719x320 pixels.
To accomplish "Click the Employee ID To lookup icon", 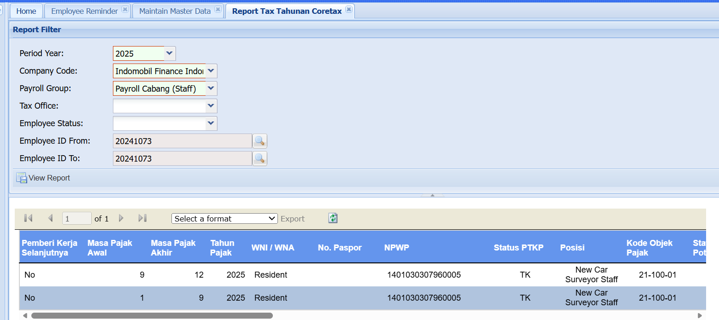I will [x=259, y=158].
